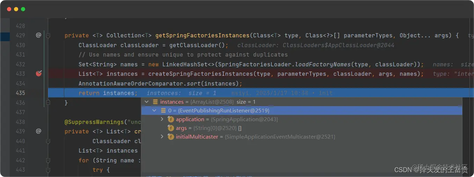
Task: Select the args = {String[0]@2520} row
Action: point(302,128)
